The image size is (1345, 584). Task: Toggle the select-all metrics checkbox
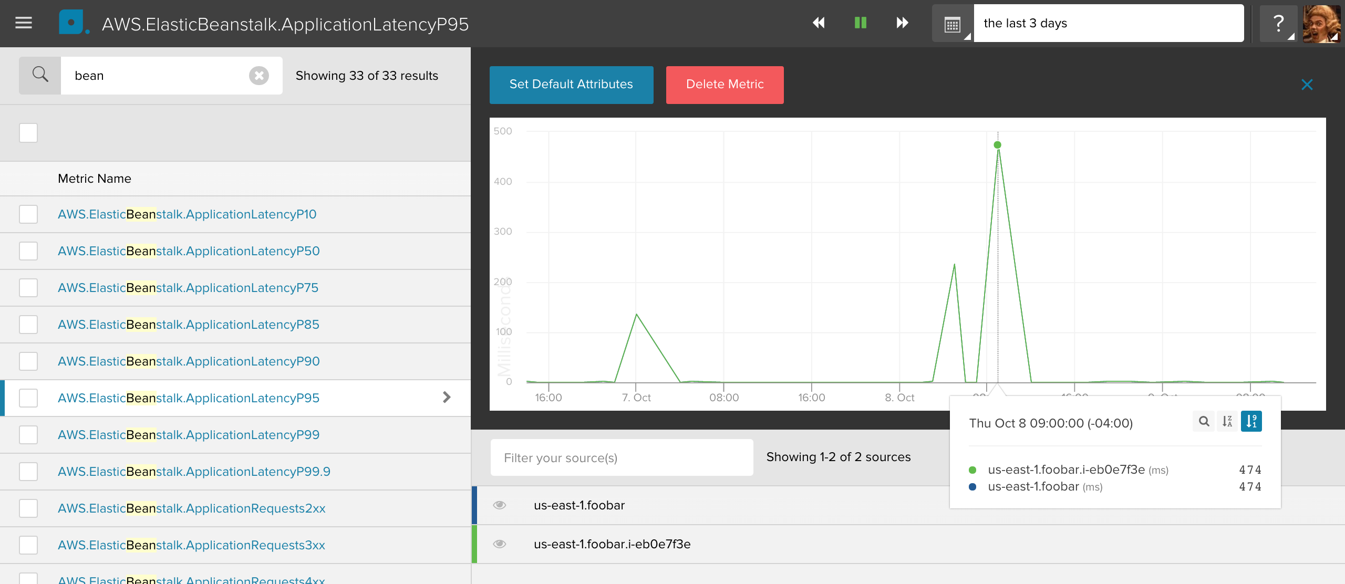pos(28,133)
